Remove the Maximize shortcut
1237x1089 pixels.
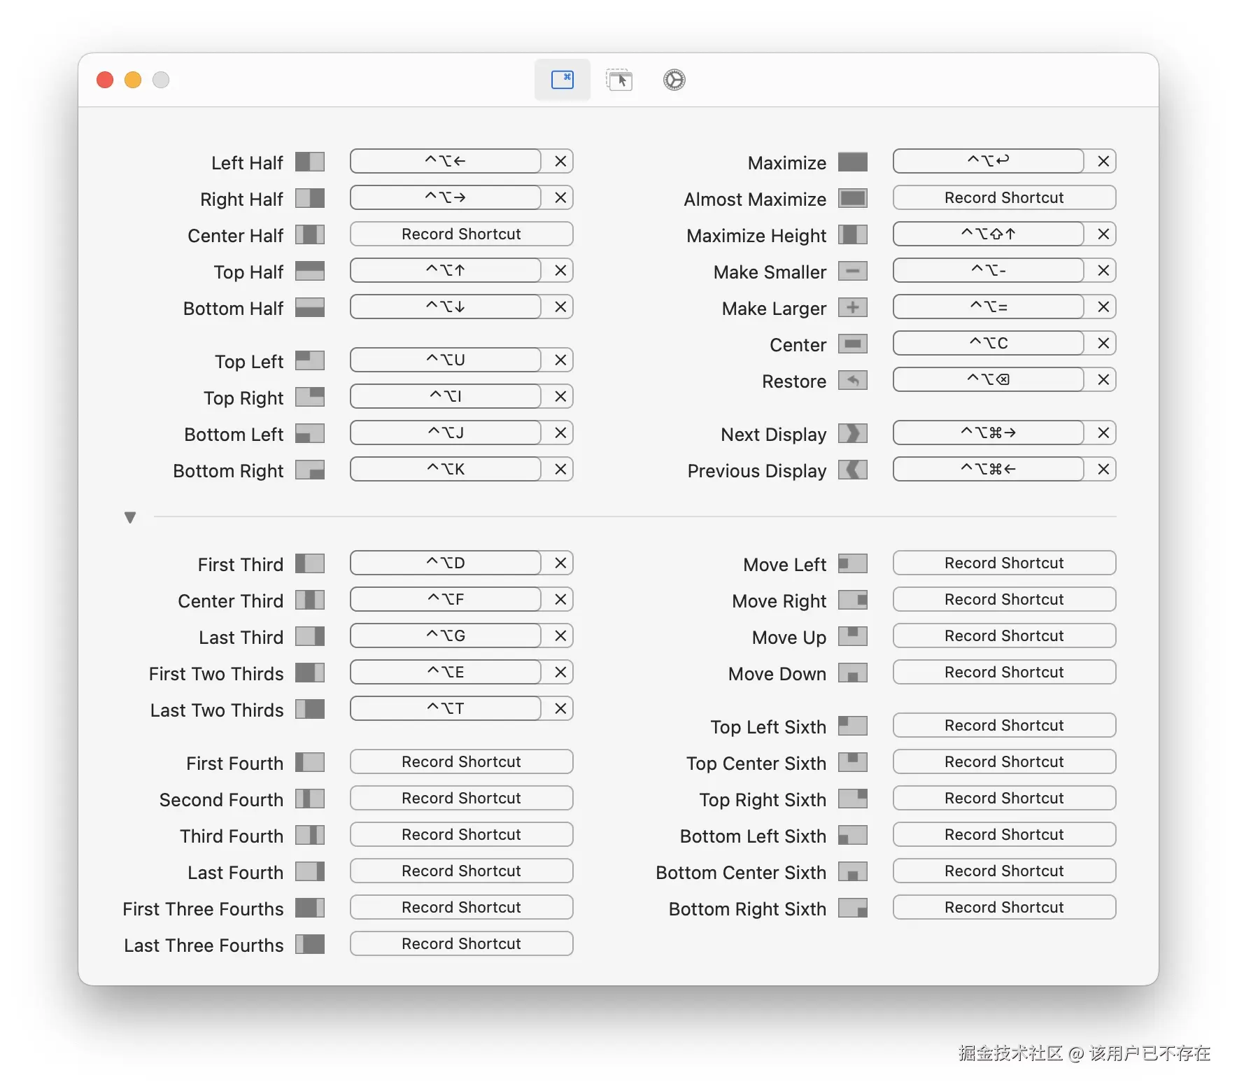tap(1103, 161)
